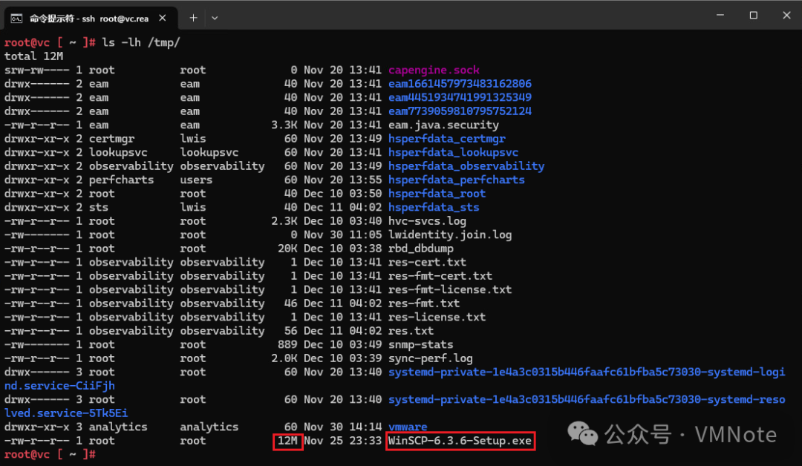Click directory eam1661457973483162806

[460, 84]
